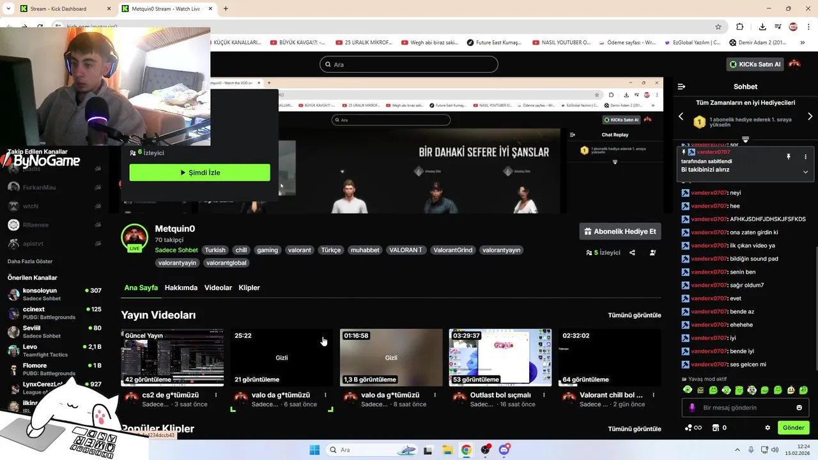Click the Bir mesaj gönderin field
Viewport: 818px width, 460px height.
[x=745, y=408]
